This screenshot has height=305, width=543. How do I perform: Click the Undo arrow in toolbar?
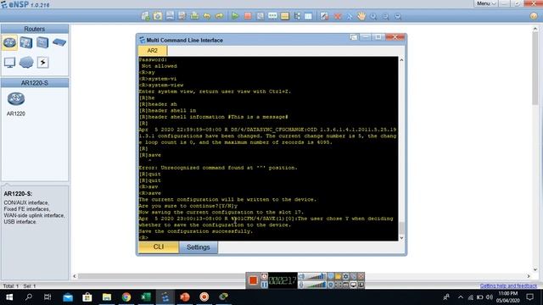207,16
